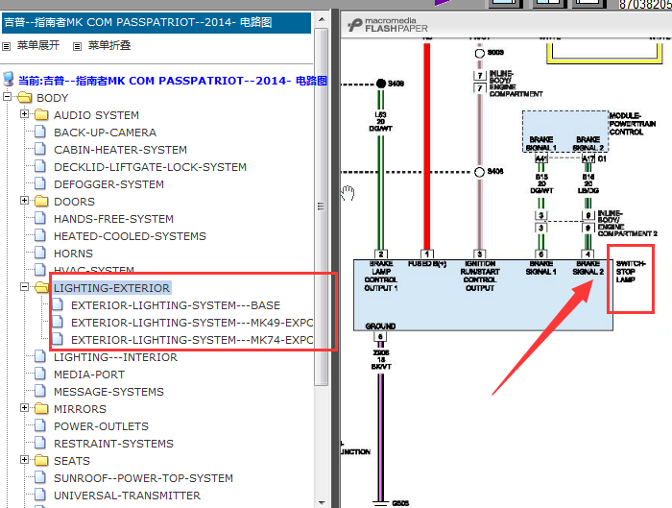The width and height of the screenshot is (672, 508).
Task: Expand the DOORS folder
Action: [x=24, y=201]
